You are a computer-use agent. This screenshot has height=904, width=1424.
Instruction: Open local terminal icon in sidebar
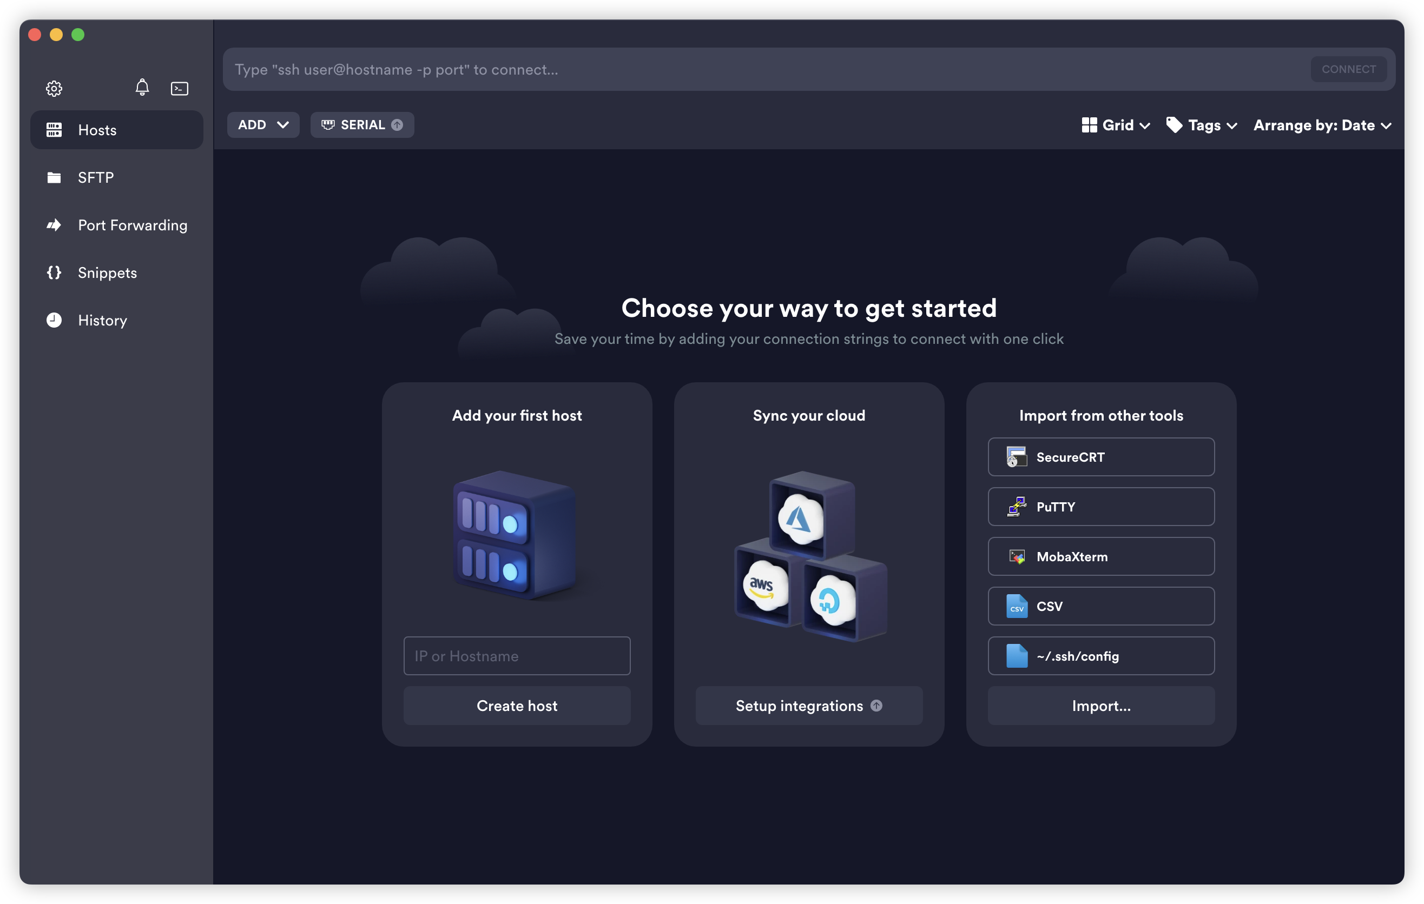(x=179, y=89)
